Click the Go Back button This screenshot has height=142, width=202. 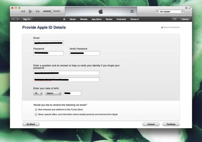coord(31,124)
